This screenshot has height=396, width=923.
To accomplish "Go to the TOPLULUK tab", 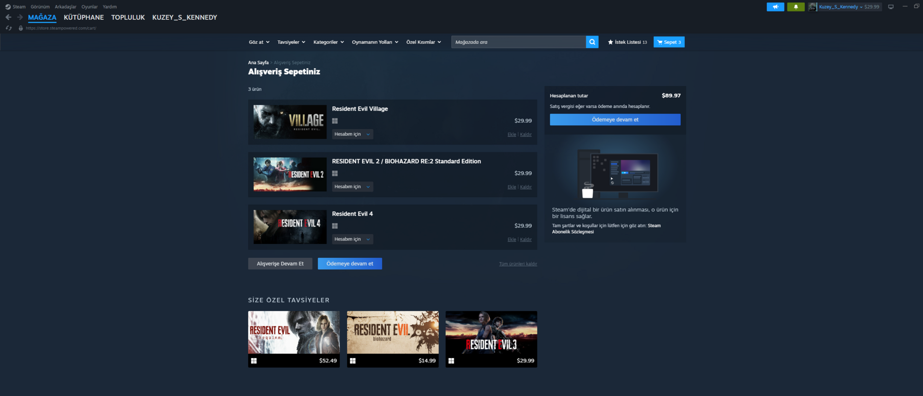I will (x=128, y=17).
